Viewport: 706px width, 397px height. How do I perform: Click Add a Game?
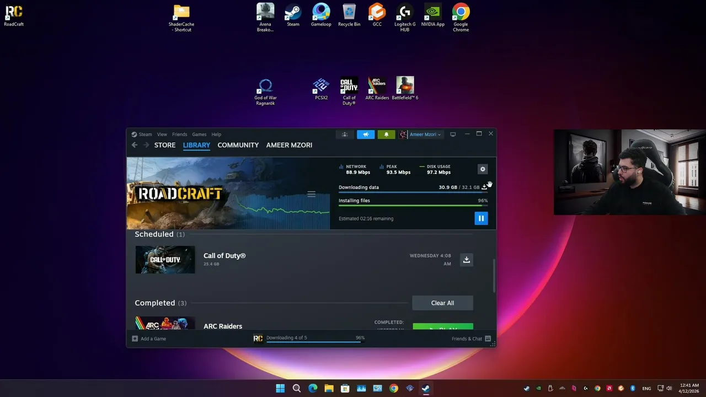149,339
